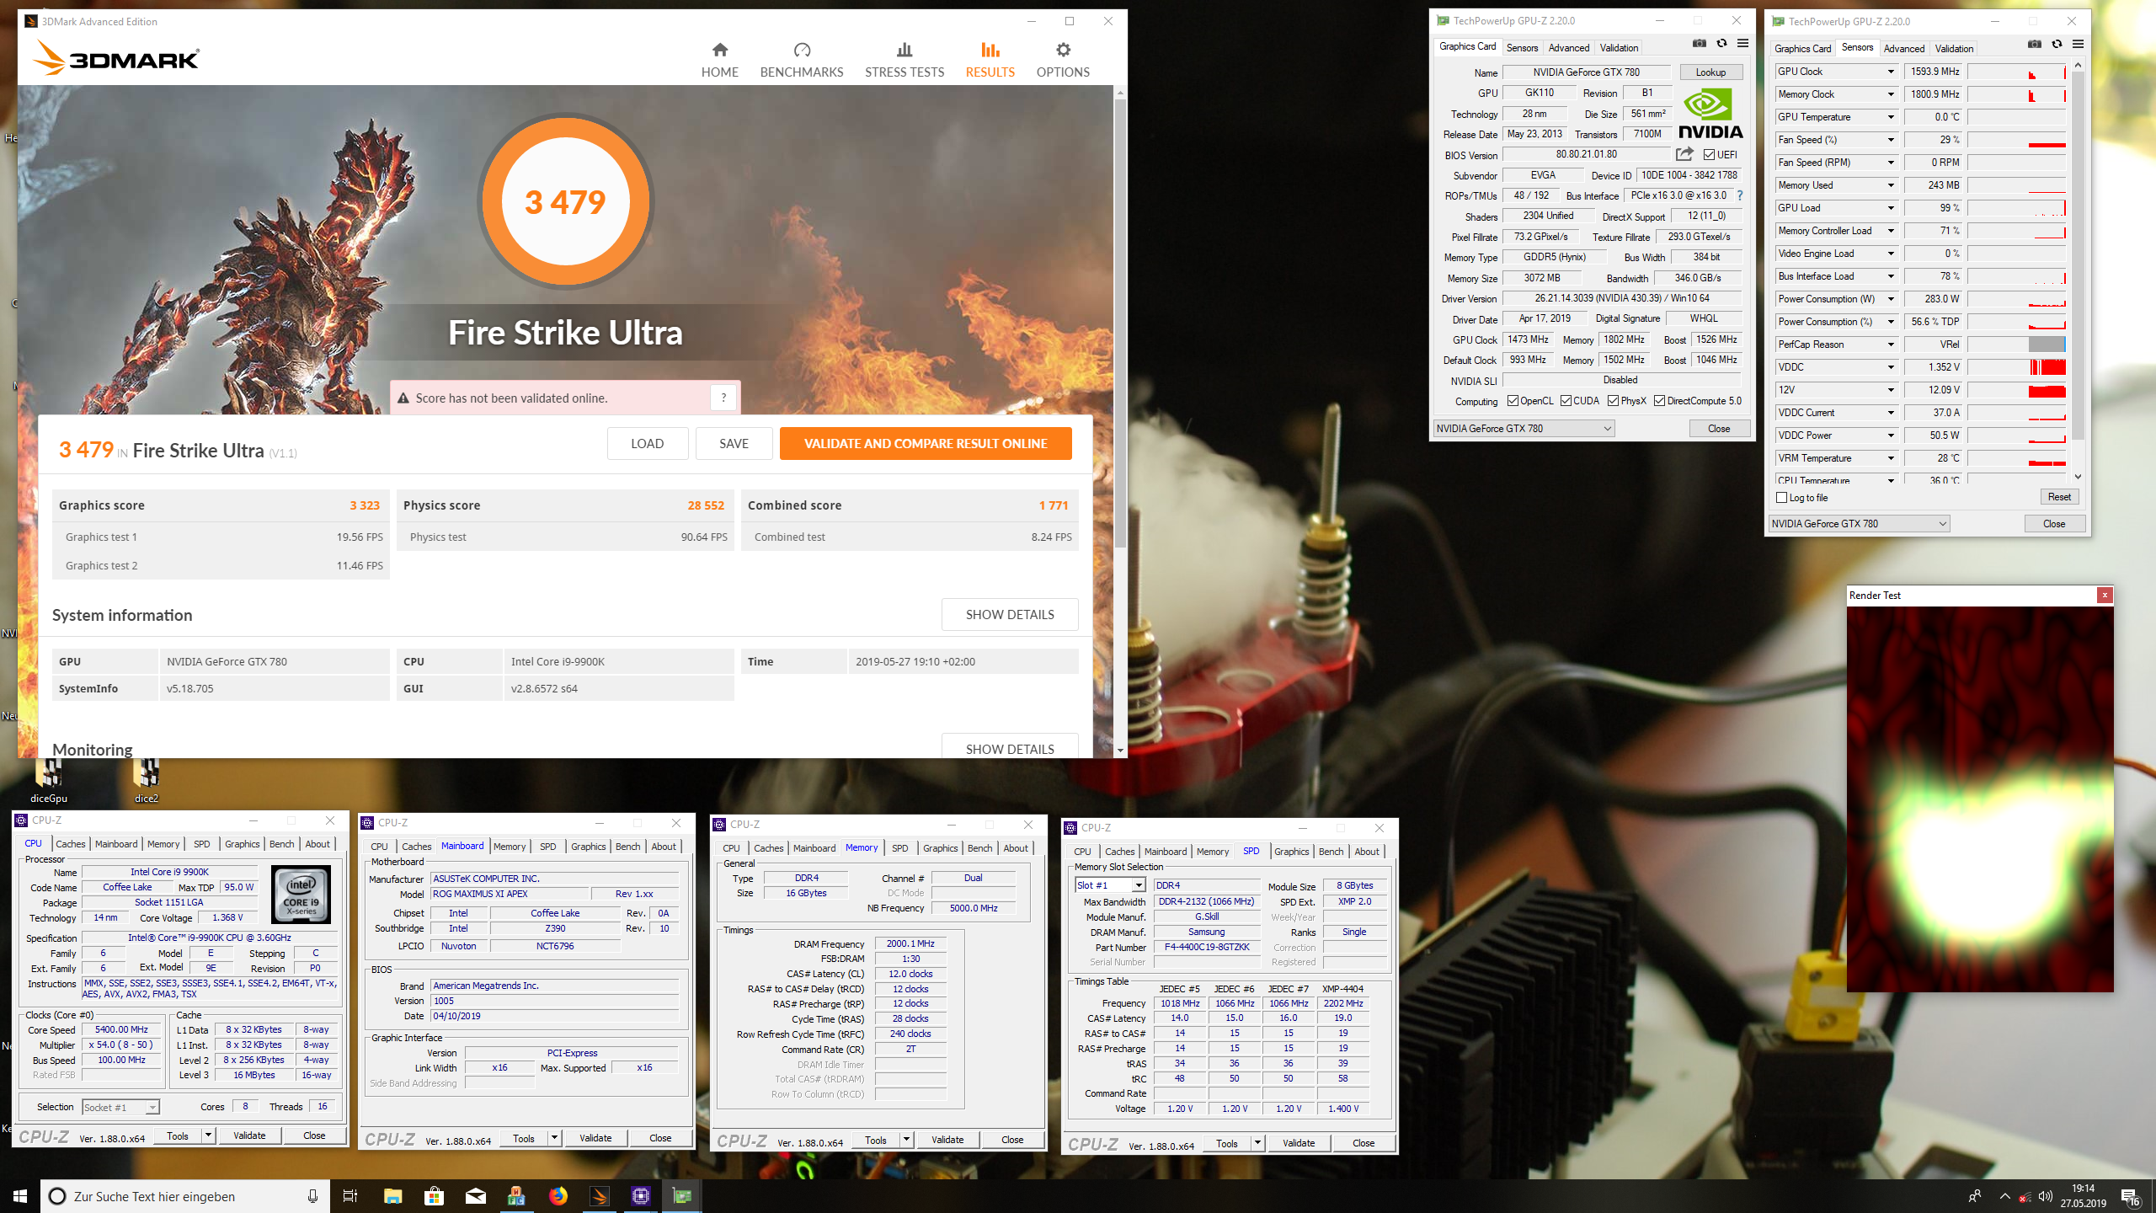This screenshot has width=2156, height=1213.
Task: Click the question mark help icon beside validation warning
Action: 723,398
